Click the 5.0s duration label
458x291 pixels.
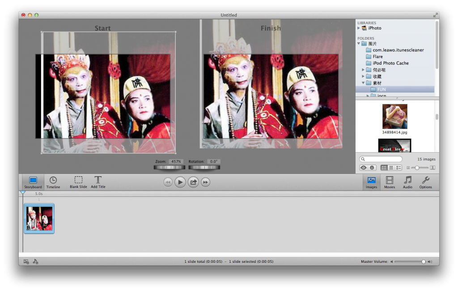(x=39, y=194)
